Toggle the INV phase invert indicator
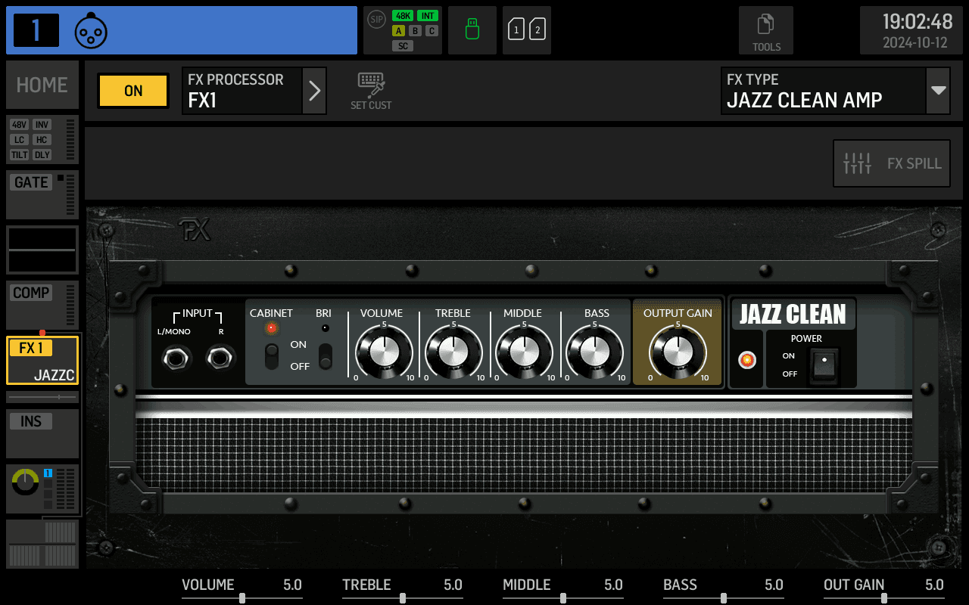Image resolution: width=969 pixels, height=605 pixels. (42, 125)
